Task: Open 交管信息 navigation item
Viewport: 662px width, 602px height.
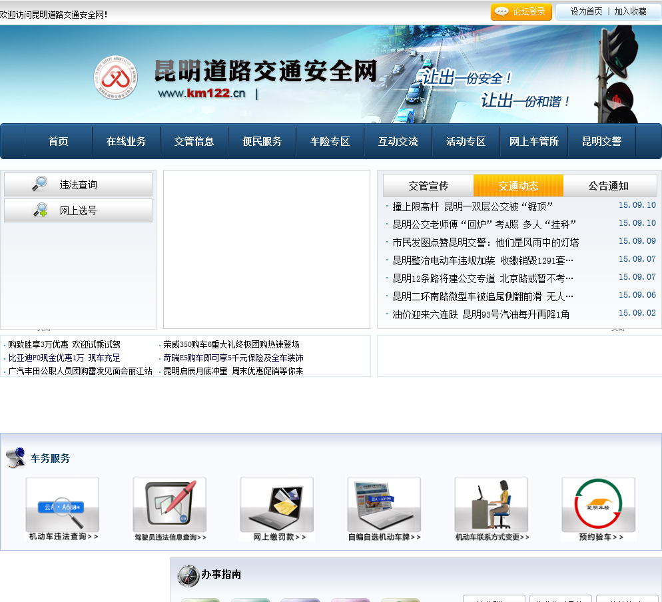Action: 194,141
